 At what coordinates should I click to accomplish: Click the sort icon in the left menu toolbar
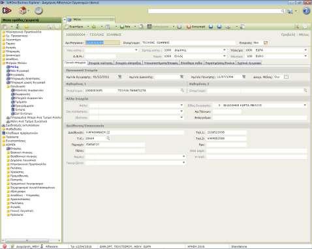(x=18, y=27)
